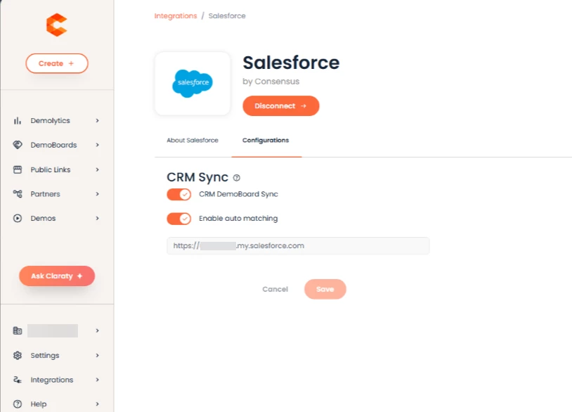Toggle CRM DemoBoard Sync switch
Screen dimensions: 572x412
click(179, 194)
